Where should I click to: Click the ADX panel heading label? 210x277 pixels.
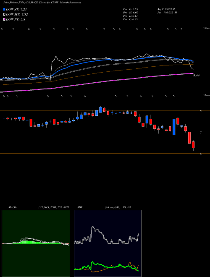point(80,207)
